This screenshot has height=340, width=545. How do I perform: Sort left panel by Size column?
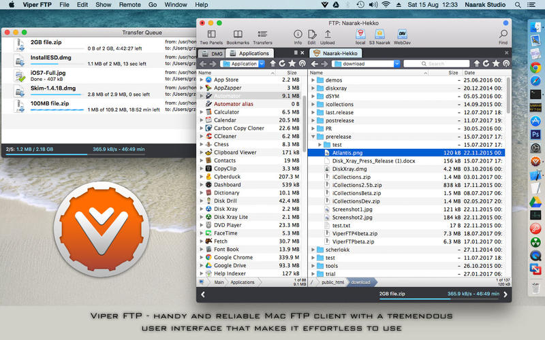click(x=292, y=73)
